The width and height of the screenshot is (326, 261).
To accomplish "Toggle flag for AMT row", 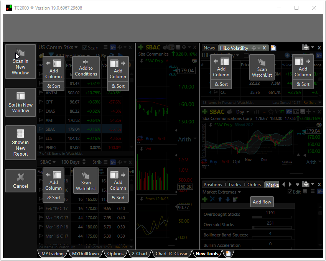I will [x=41, y=120].
